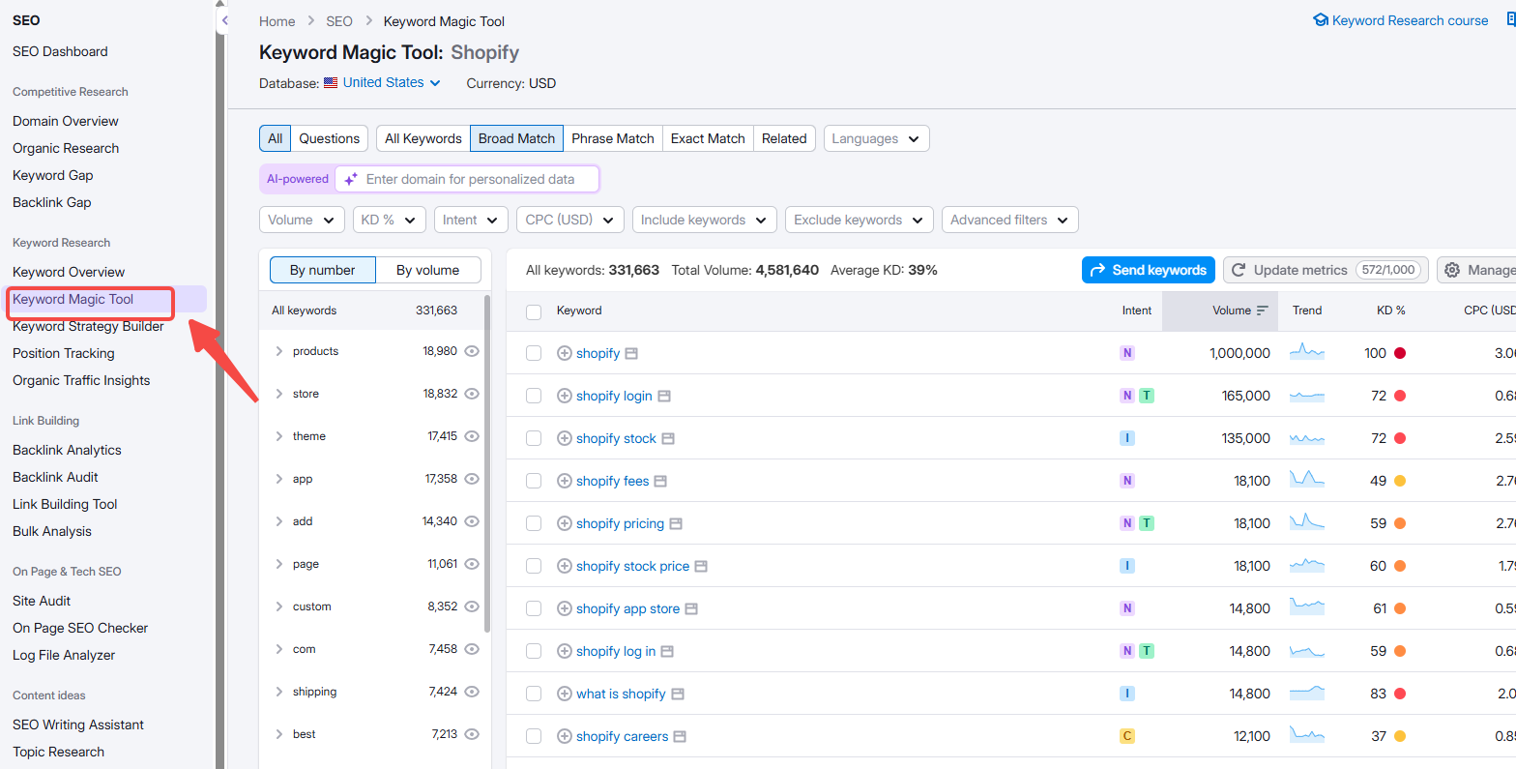Toggle eye icon for 'shipping' group
Image resolution: width=1516 pixels, height=769 pixels.
(472, 692)
